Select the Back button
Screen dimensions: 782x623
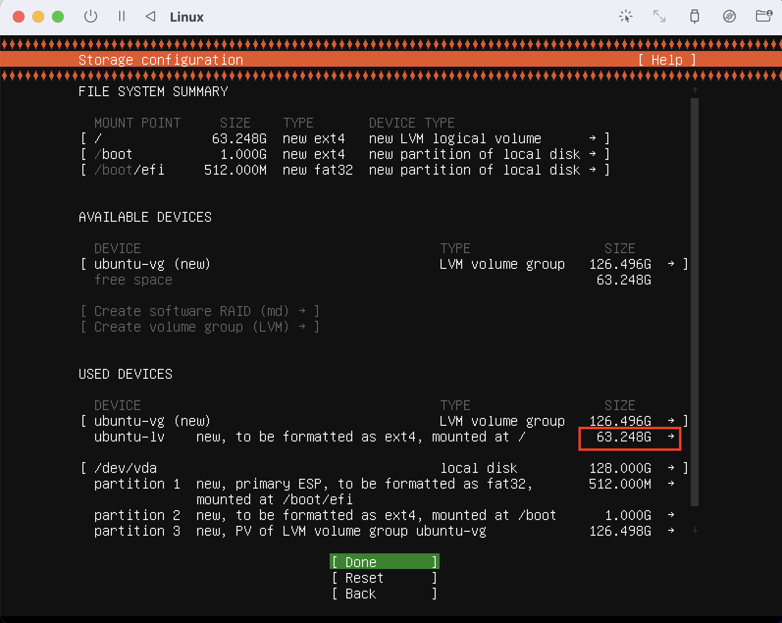[385, 594]
